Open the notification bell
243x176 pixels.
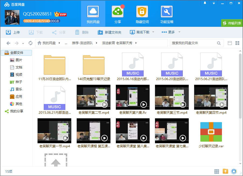[205, 3]
